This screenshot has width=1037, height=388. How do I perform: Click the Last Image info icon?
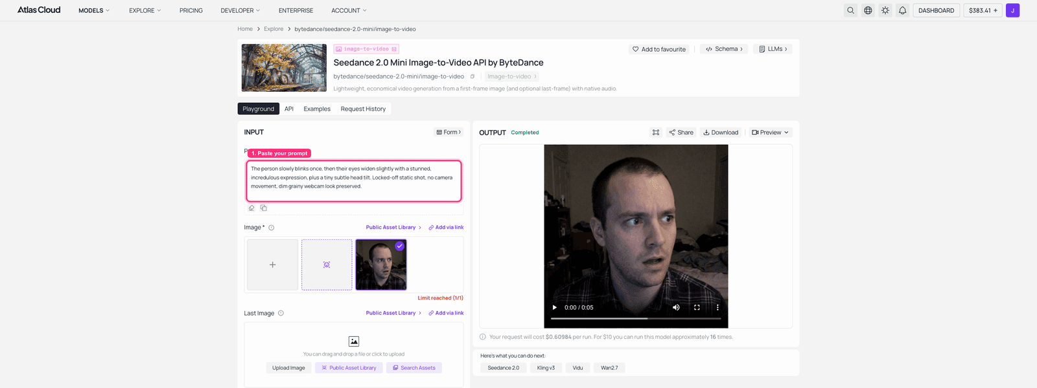pyautogui.click(x=281, y=313)
